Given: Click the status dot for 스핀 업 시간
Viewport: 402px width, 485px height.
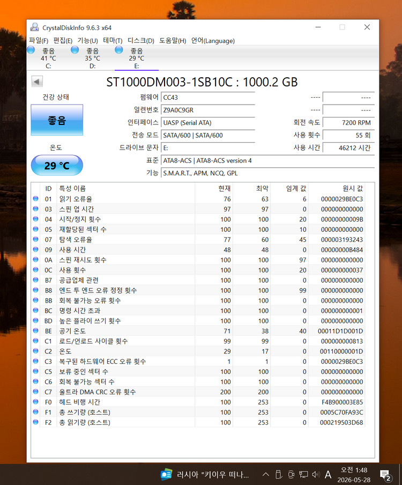Looking at the screenshot, I should coord(35,209).
